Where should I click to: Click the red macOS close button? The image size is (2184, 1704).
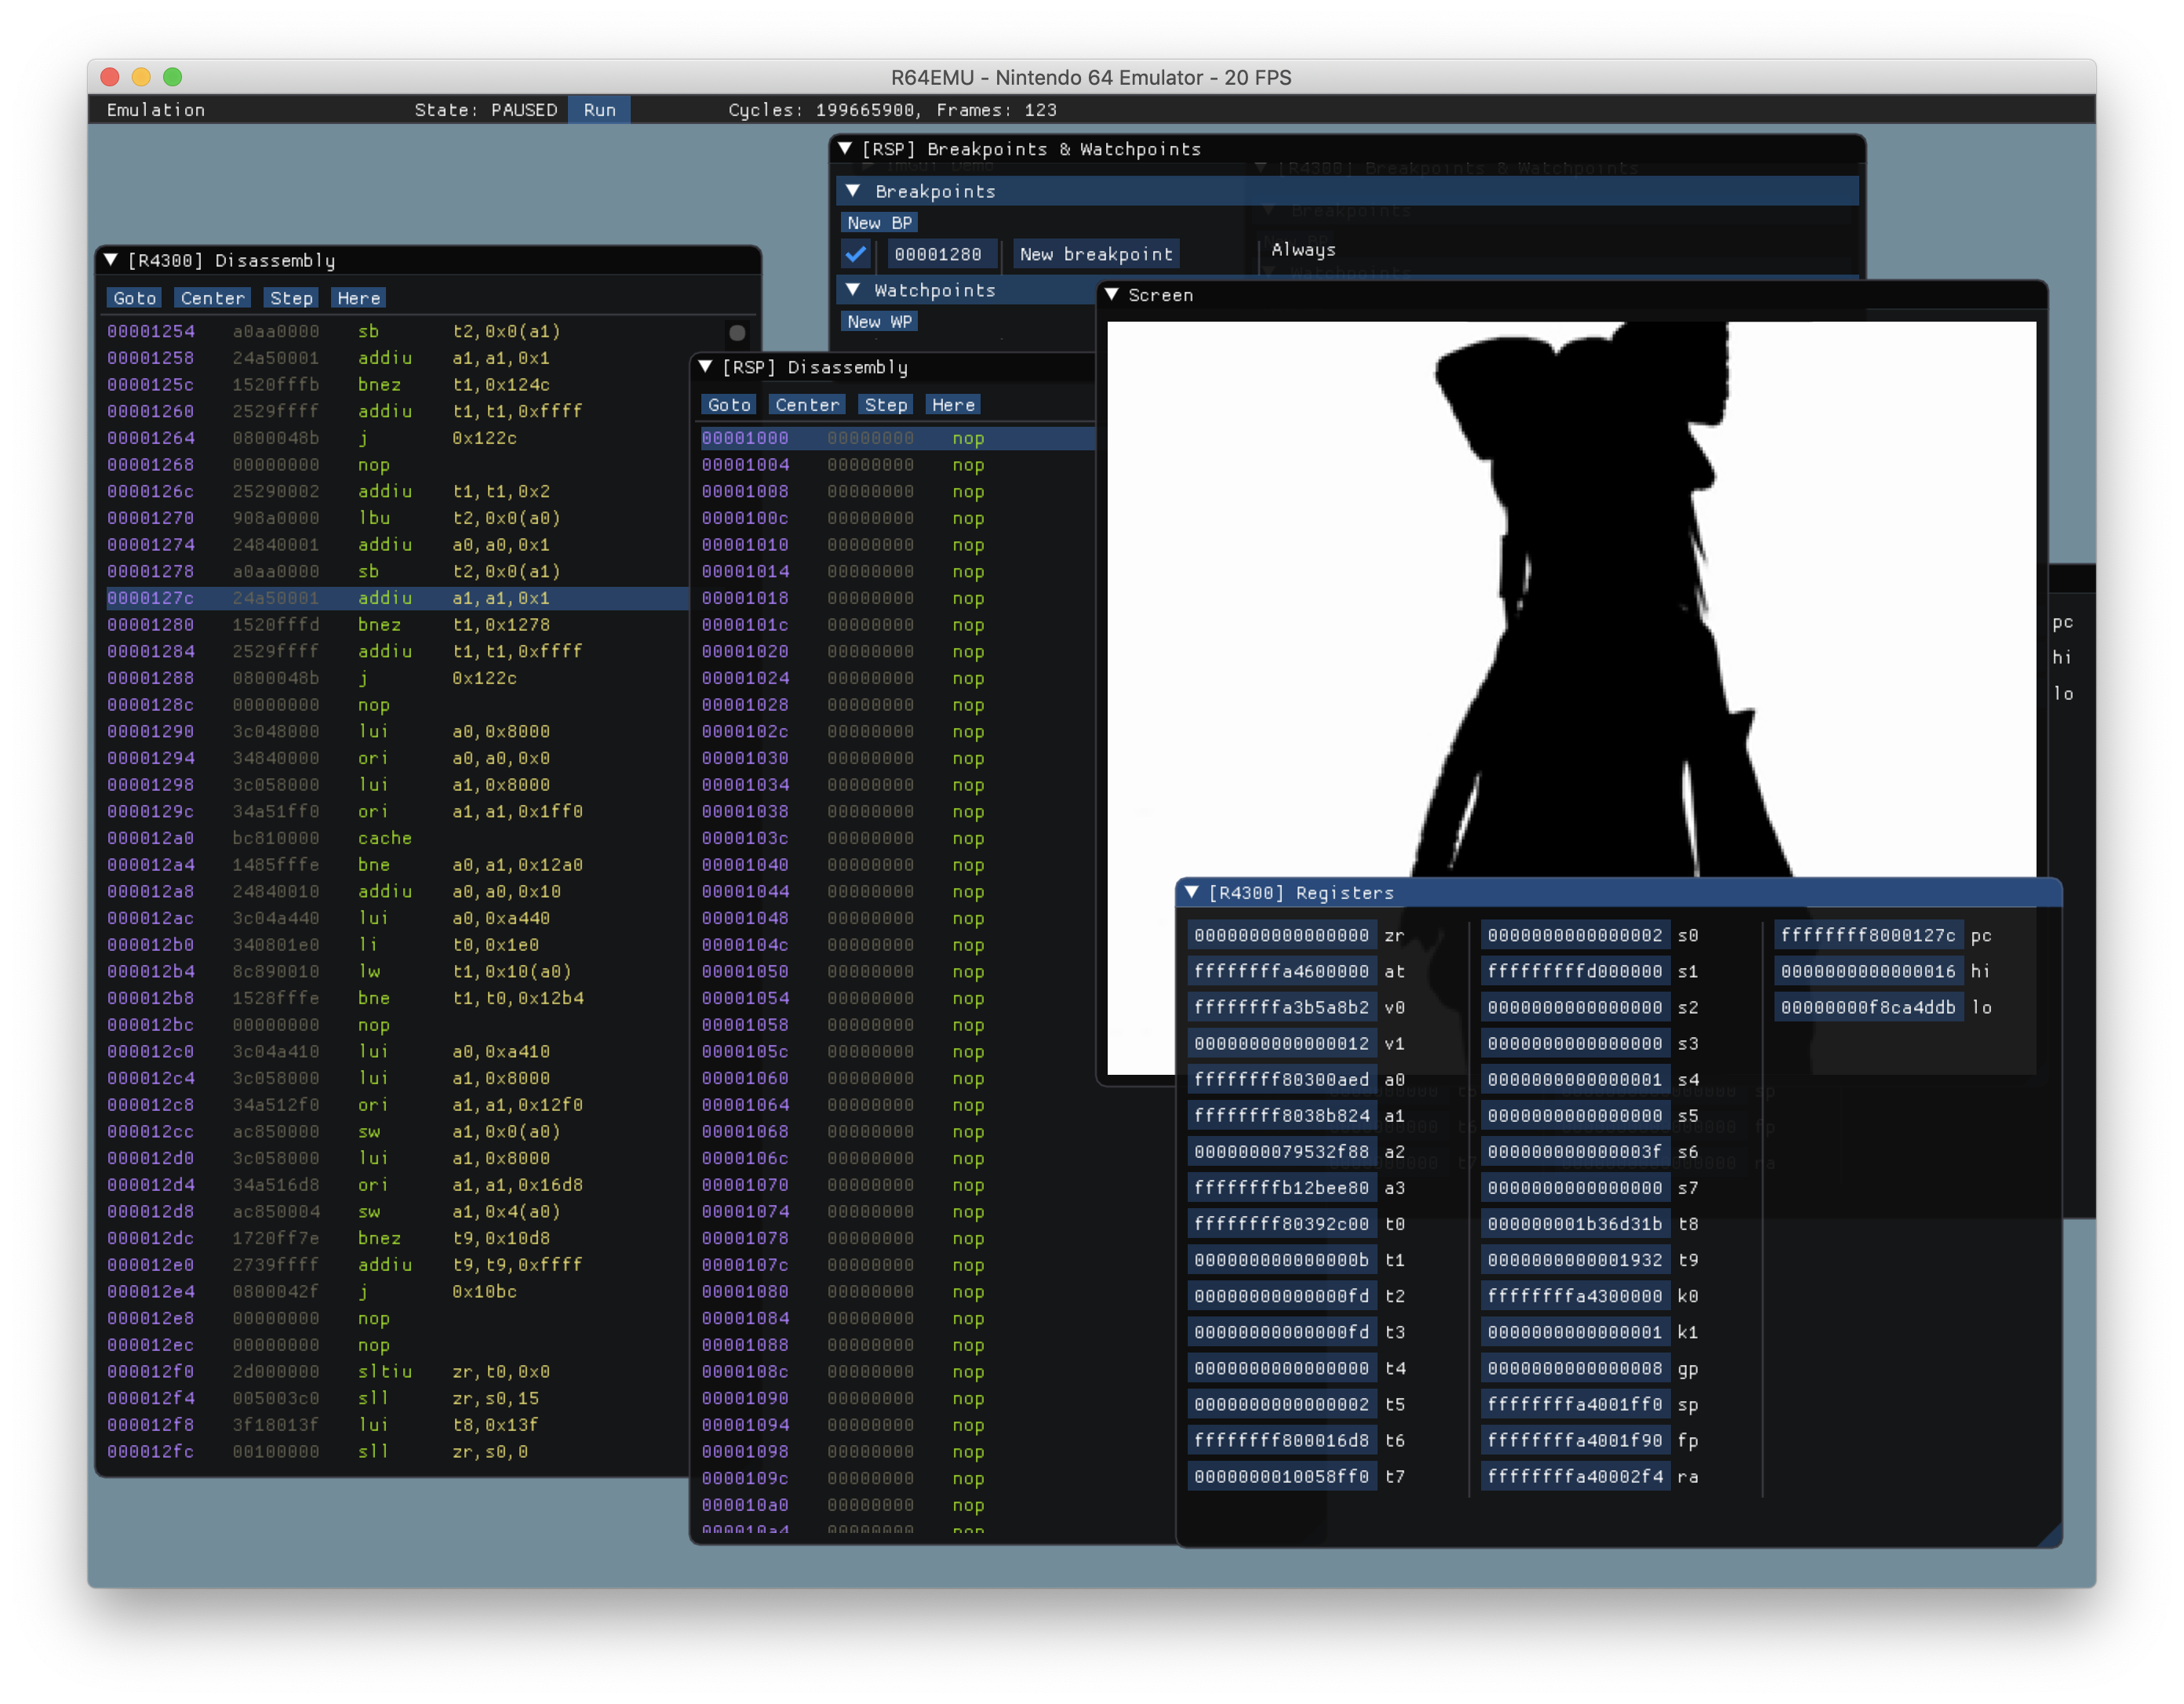pyautogui.click(x=111, y=77)
